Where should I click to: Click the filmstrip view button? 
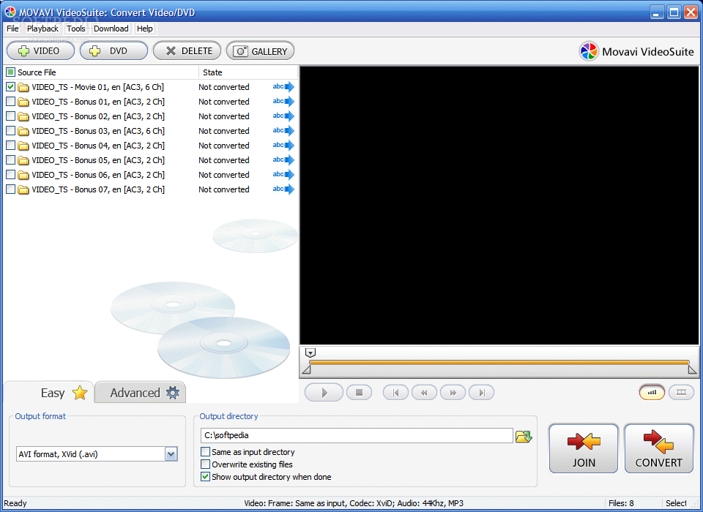point(681,392)
